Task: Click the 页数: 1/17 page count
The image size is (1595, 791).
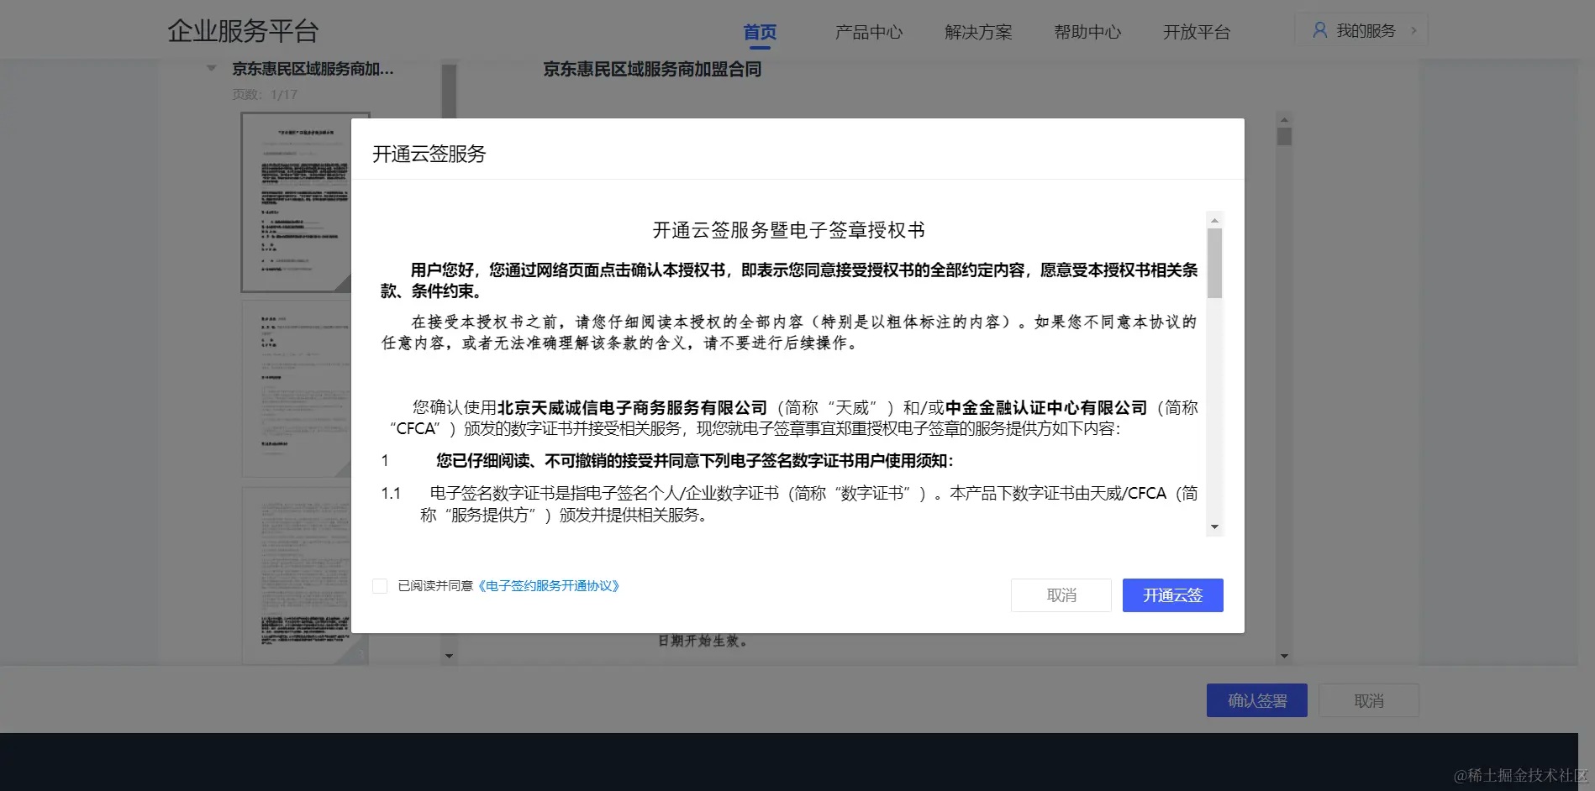Action: tap(265, 94)
